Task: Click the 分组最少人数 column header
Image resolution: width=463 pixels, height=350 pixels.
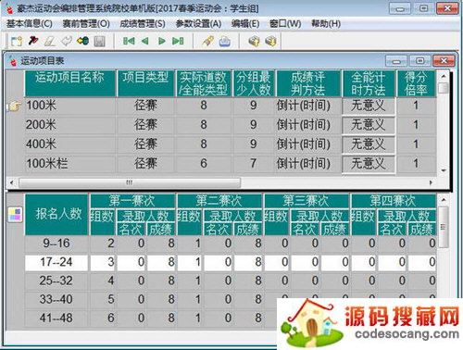Action: [x=254, y=83]
